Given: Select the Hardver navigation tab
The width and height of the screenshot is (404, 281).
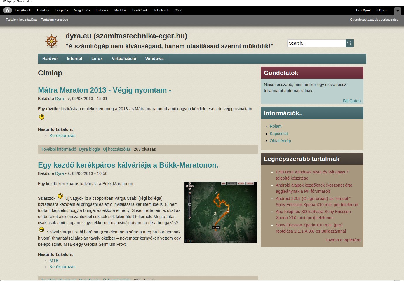Looking at the screenshot, I should click(50, 59).
